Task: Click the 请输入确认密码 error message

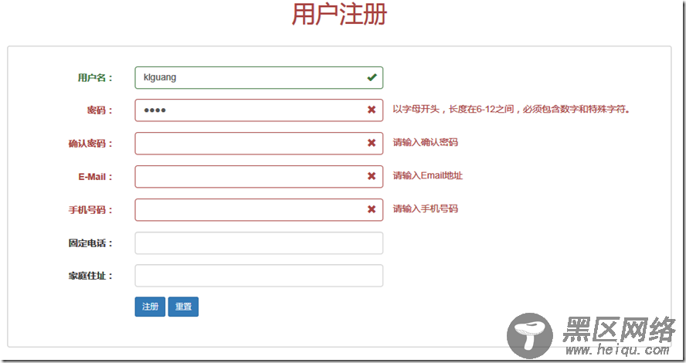Action: tap(425, 142)
